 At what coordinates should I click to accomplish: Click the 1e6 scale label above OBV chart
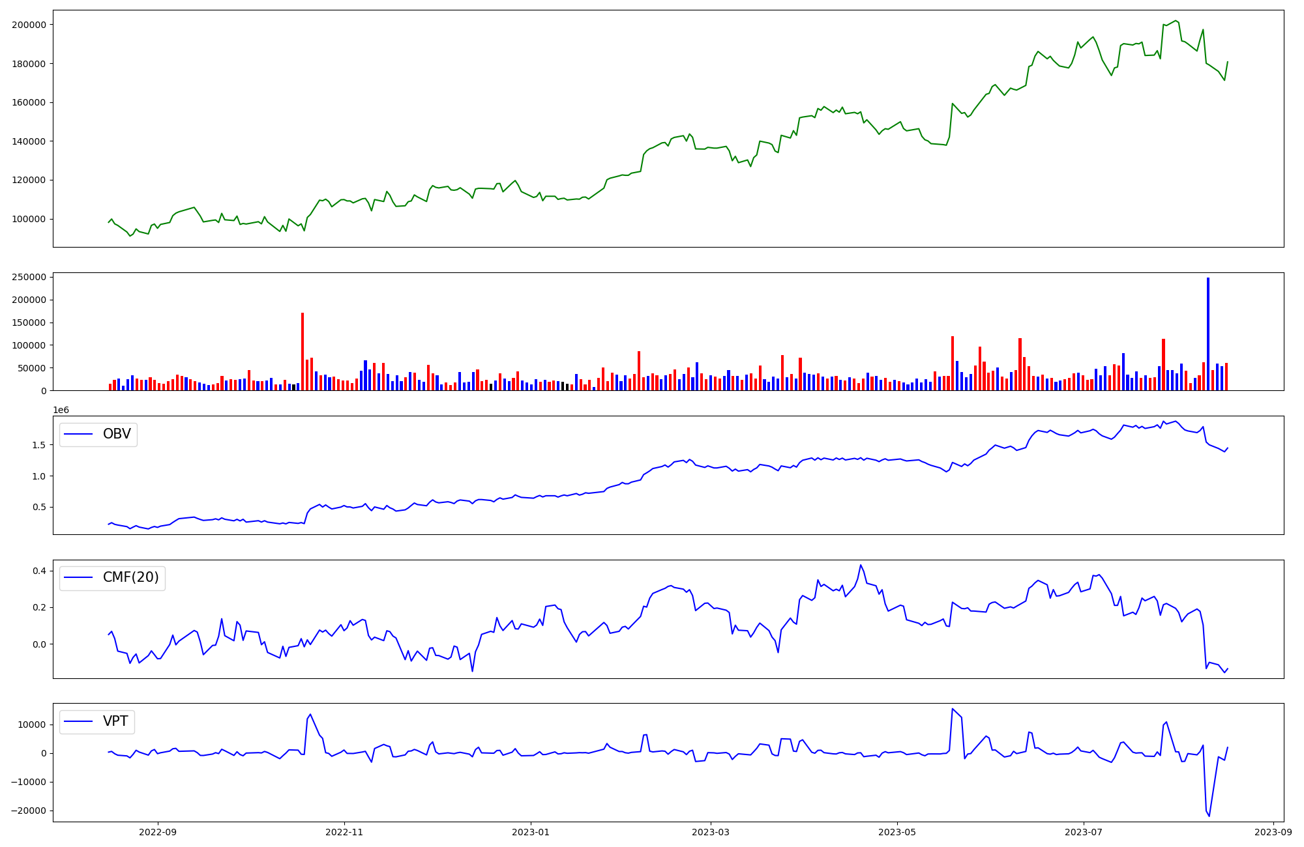61,410
